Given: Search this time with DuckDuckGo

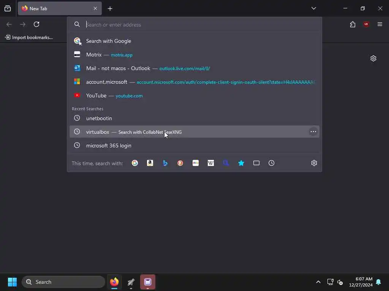Looking at the screenshot, I should point(180,163).
